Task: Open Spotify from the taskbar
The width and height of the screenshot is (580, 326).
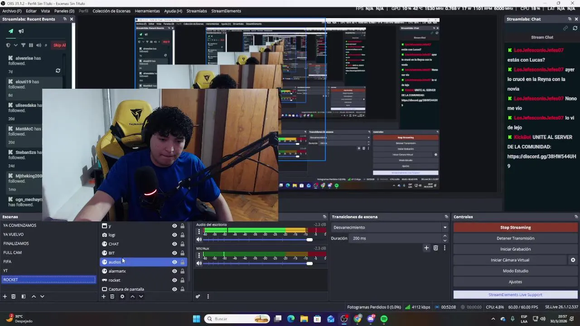Action: pyautogui.click(x=384, y=319)
